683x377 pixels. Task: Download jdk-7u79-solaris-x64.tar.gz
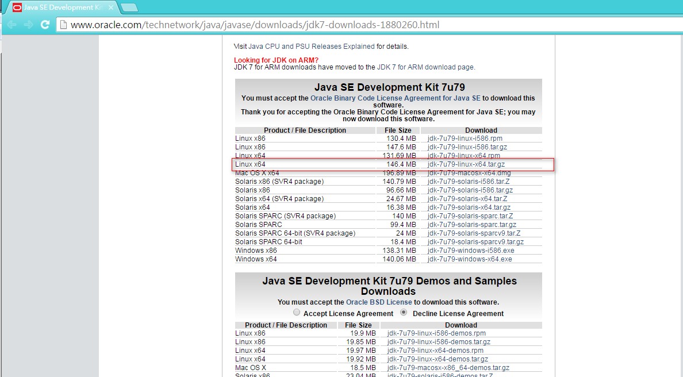(469, 207)
